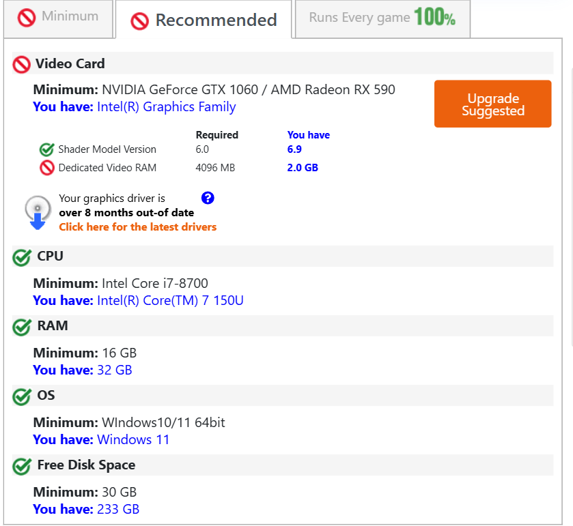This screenshot has height=526, width=573.
Task: Click the red prohibited icon on Minimum tab
Action: click(x=27, y=18)
